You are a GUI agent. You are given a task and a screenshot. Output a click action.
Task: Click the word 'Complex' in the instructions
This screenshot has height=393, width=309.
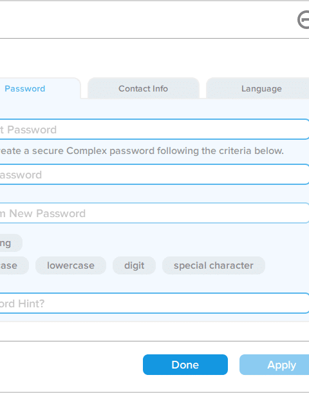(x=87, y=151)
